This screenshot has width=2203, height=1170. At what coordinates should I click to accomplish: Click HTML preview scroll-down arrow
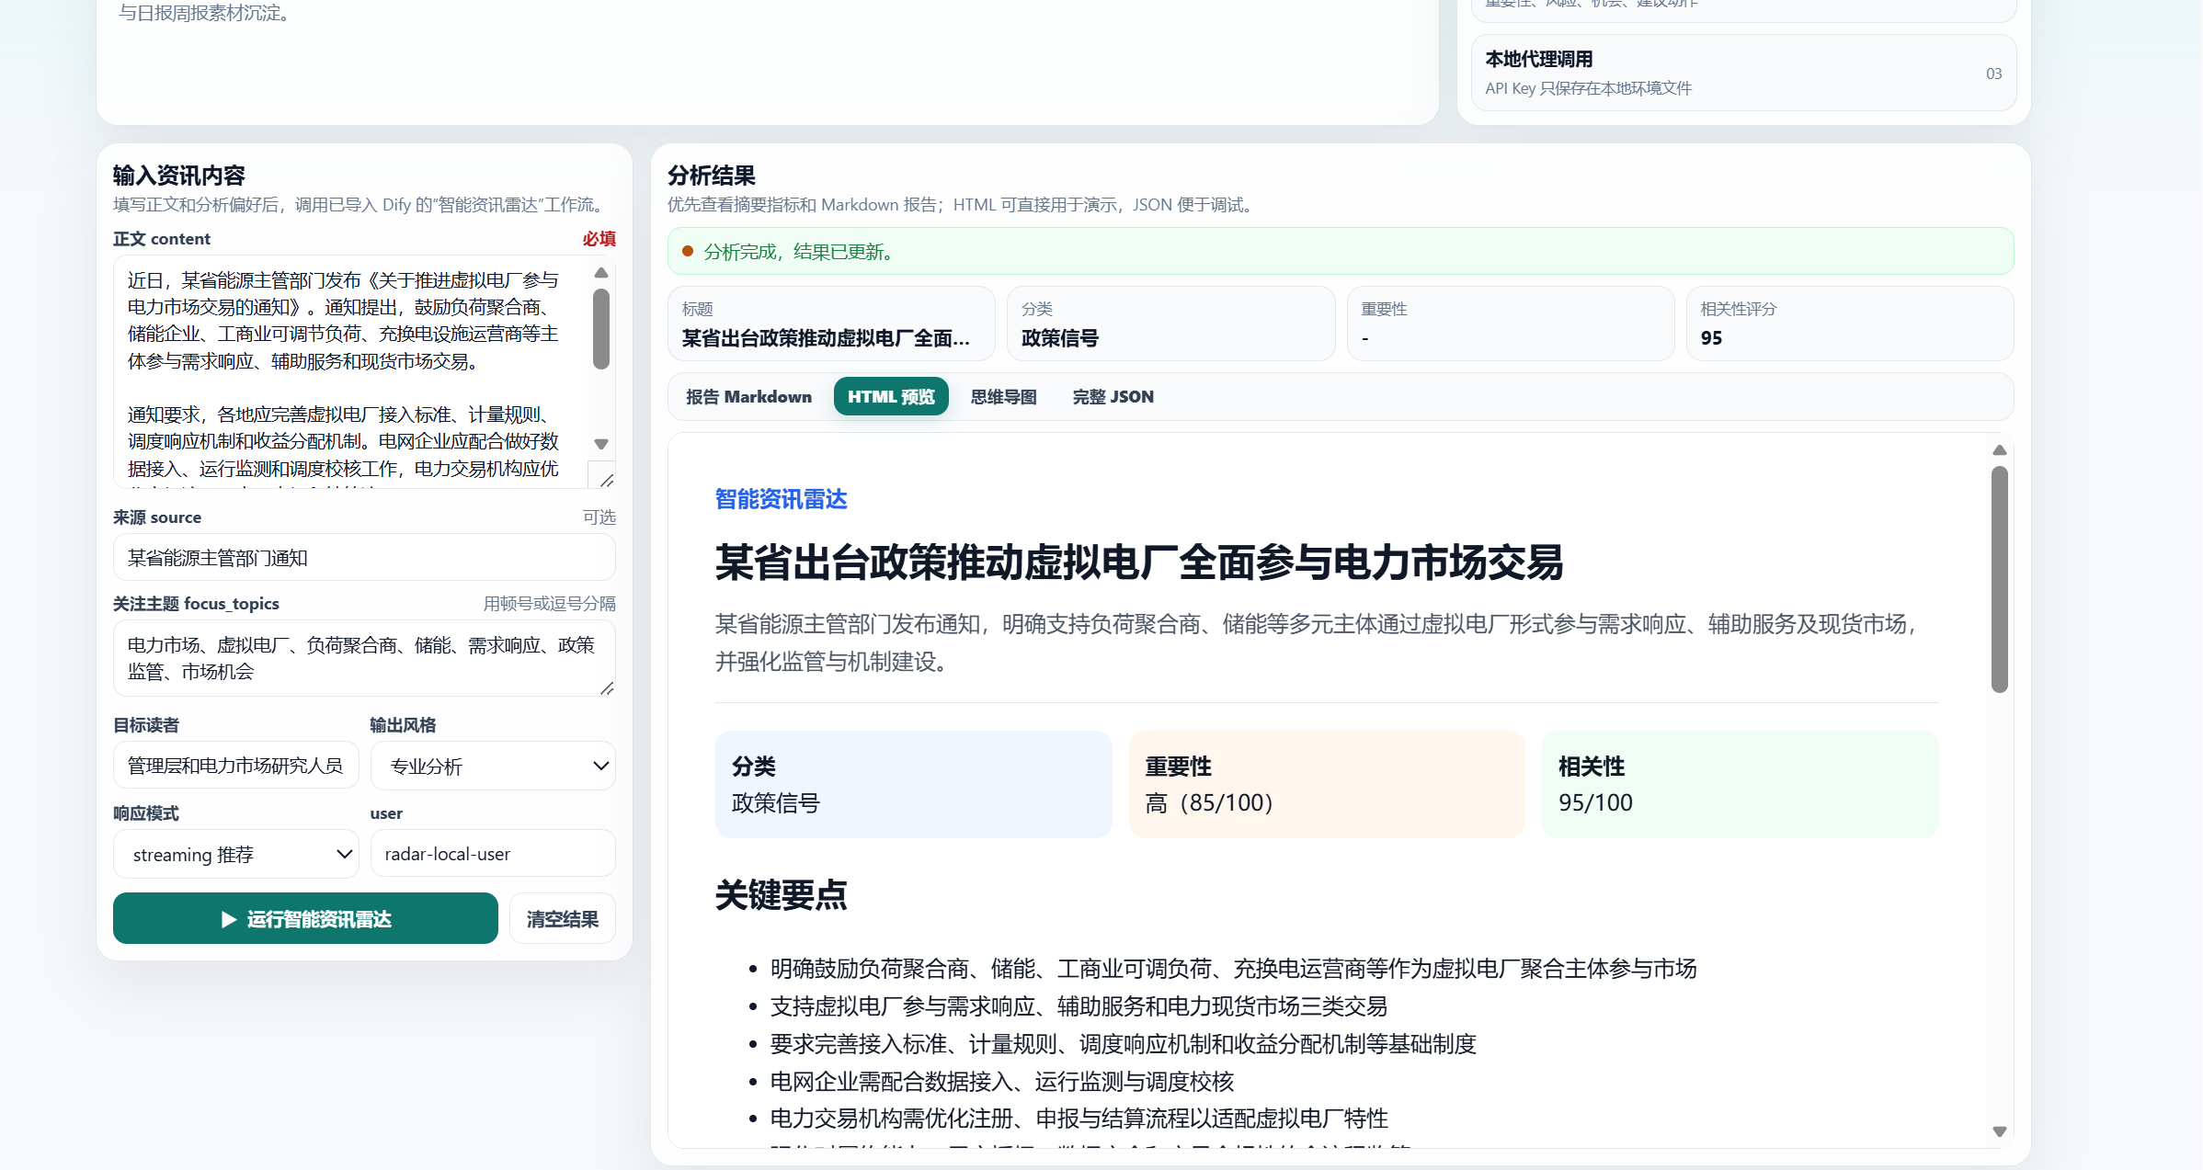(x=1999, y=1131)
